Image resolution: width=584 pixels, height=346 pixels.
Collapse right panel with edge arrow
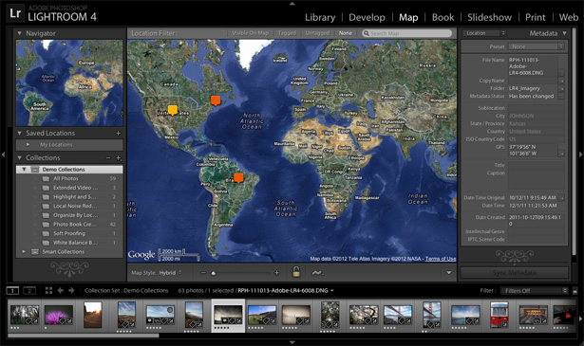click(580, 155)
